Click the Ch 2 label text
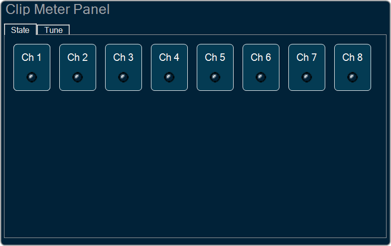This screenshot has width=391, height=246. [78, 57]
